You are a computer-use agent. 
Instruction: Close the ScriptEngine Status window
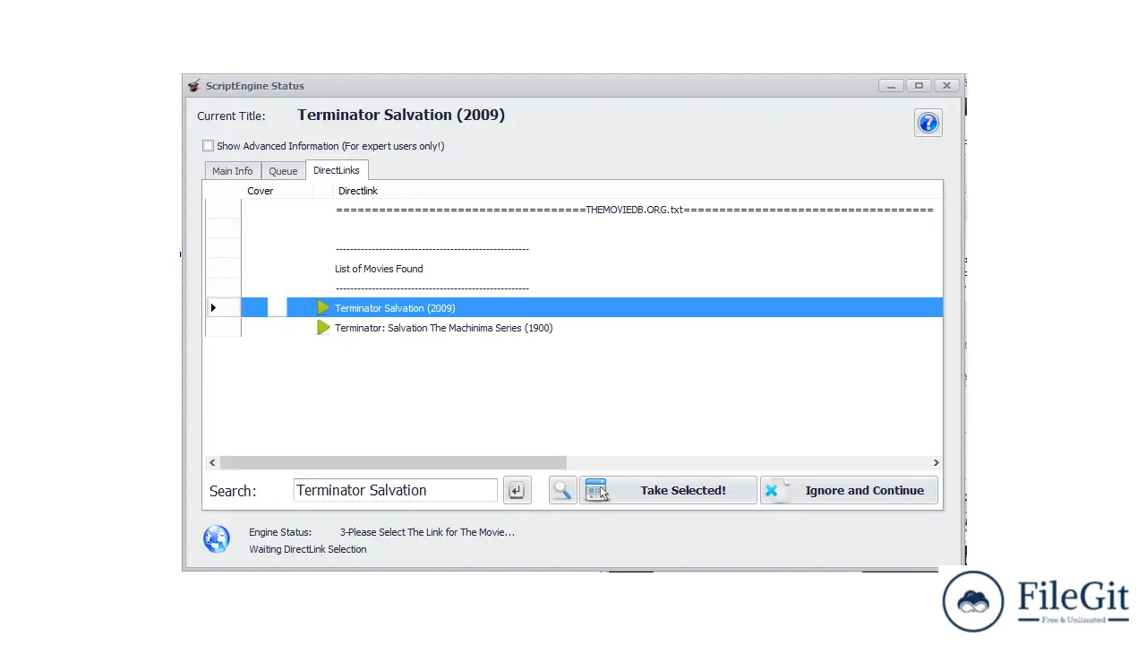947,86
